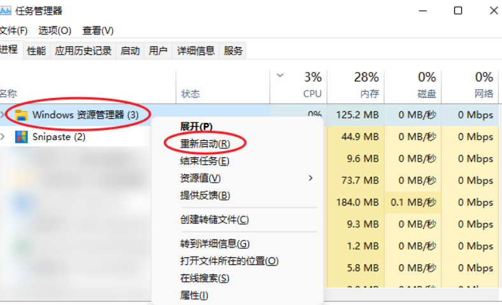
Task: Open the 选项(O) menu
Action: pos(55,31)
